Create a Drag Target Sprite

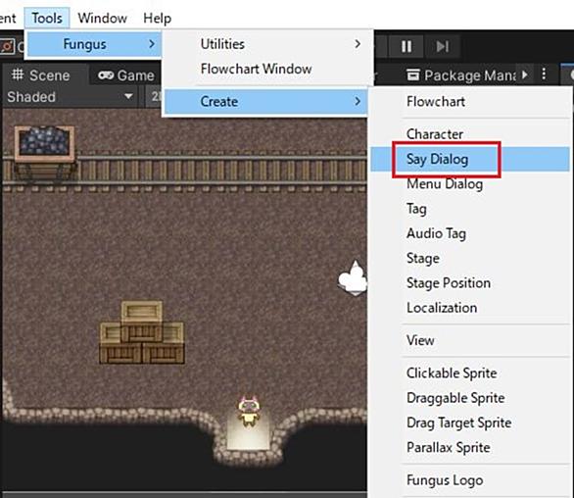click(470, 423)
